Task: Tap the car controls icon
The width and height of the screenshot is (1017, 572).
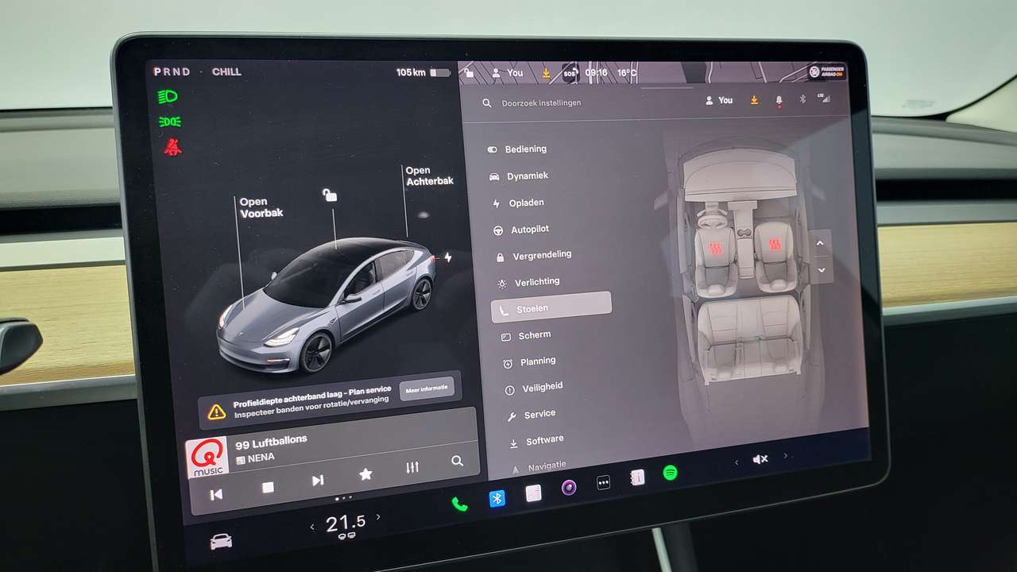Action: (x=221, y=542)
